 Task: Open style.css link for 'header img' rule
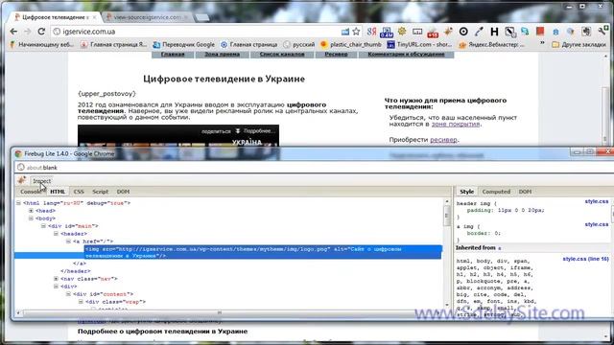[x=597, y=201]
